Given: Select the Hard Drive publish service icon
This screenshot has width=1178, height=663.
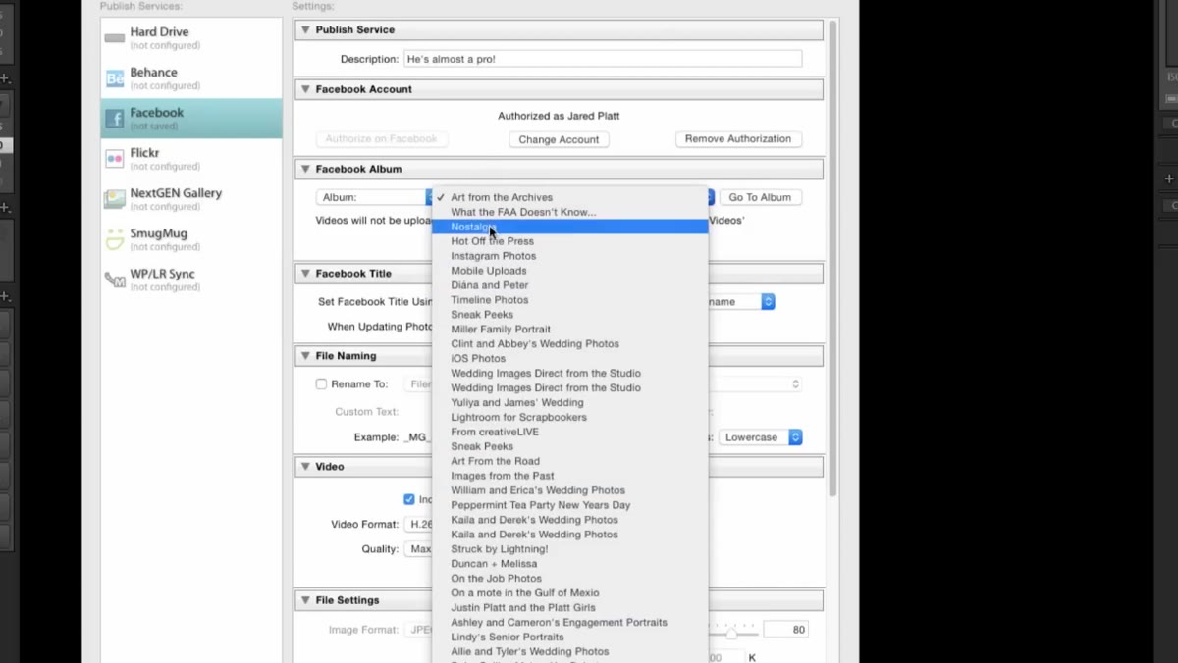Looking at the screenshot, I should tap(115, 38).
